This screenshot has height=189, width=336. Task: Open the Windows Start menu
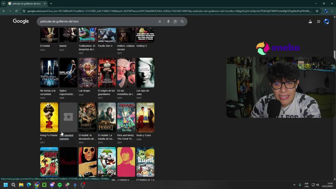6,185
